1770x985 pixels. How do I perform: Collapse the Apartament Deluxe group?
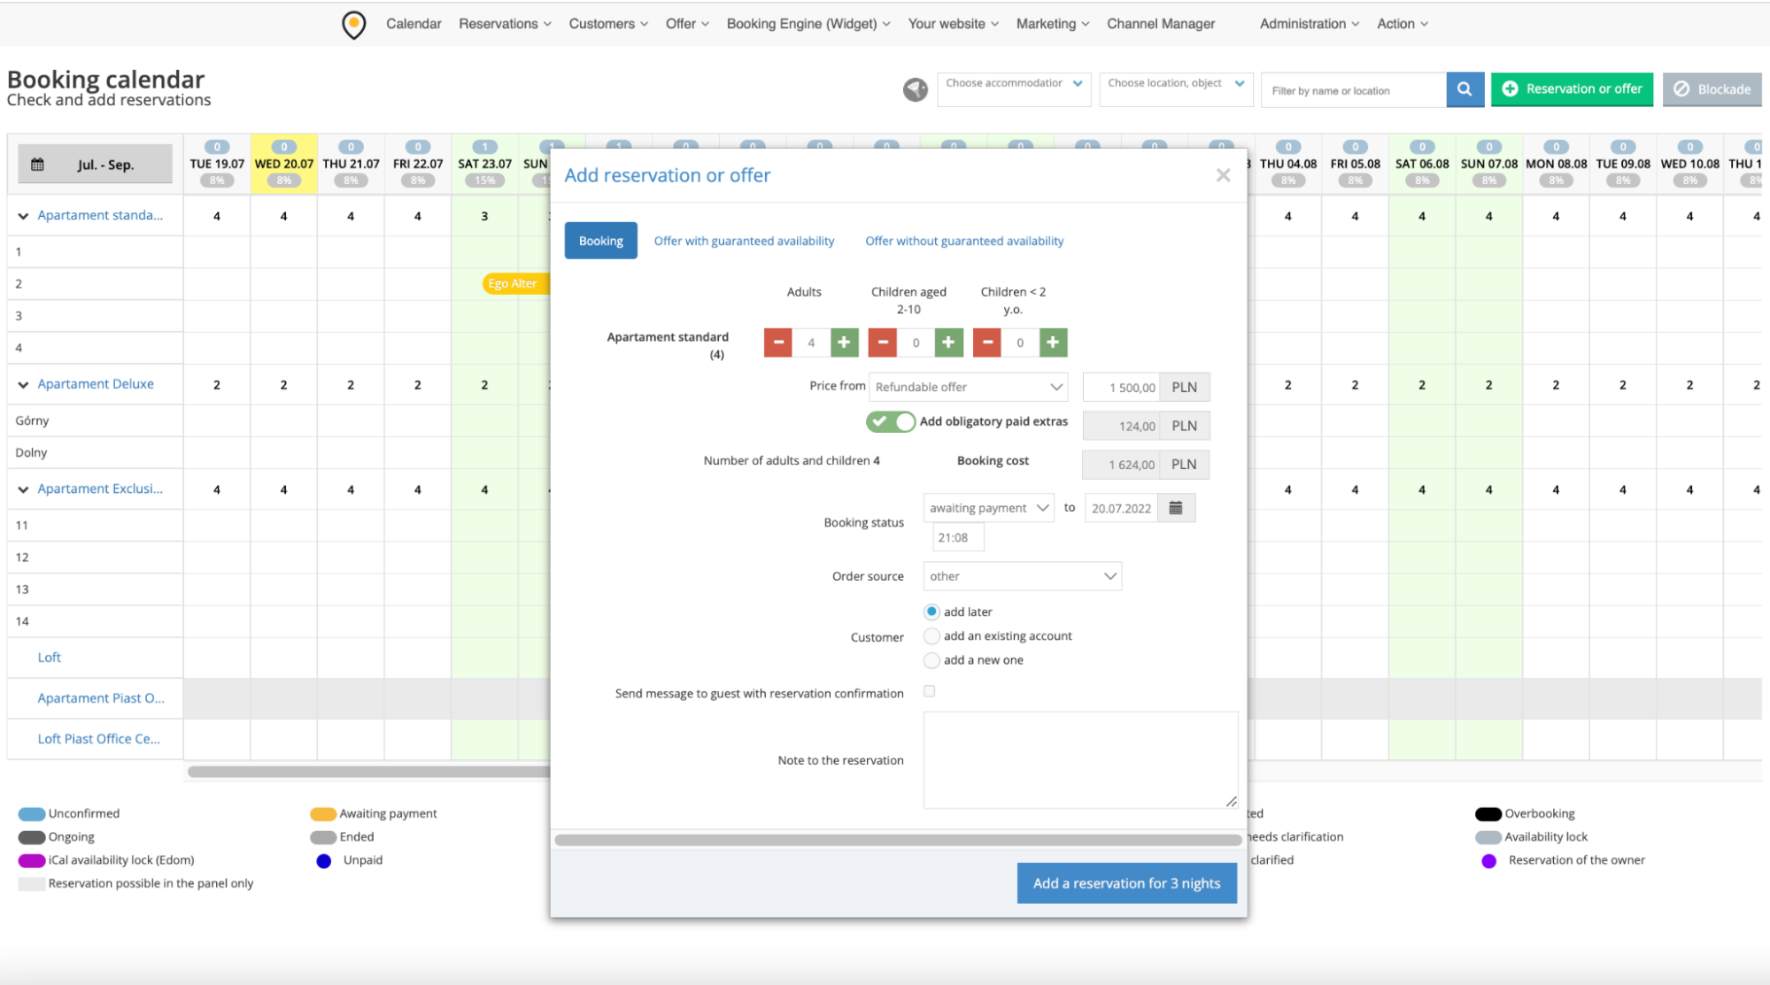[x=23, y=385]
